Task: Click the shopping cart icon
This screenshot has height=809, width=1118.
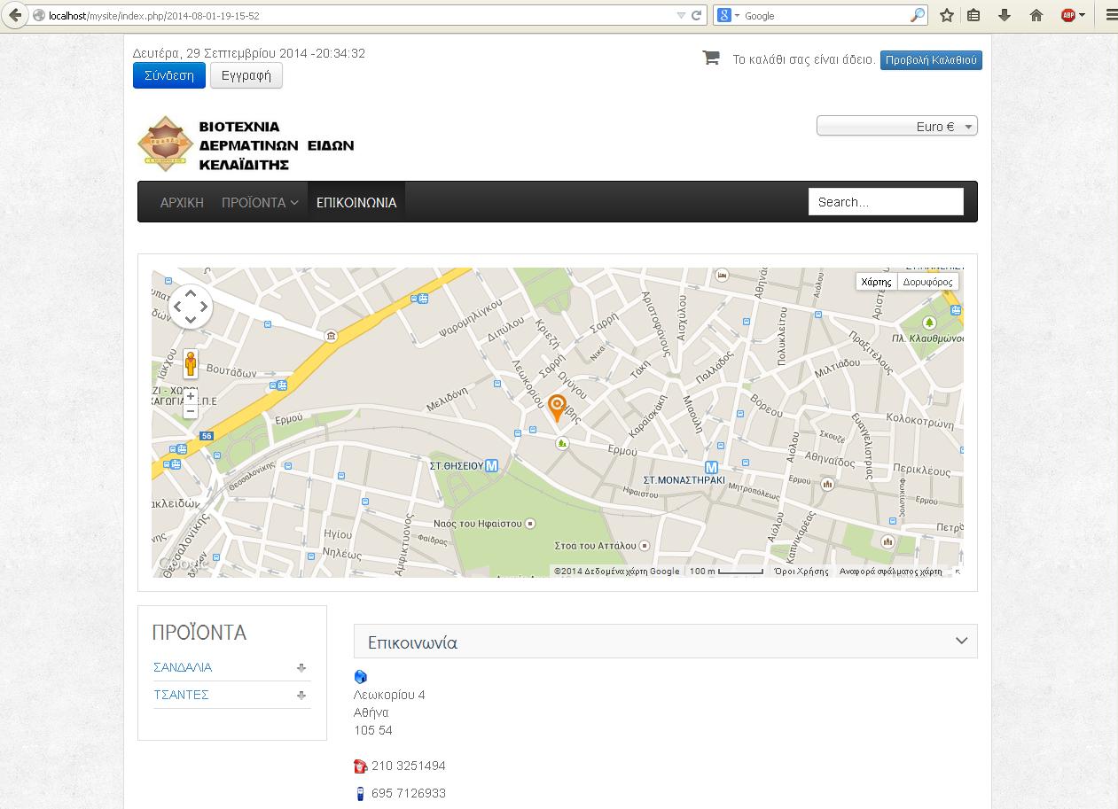Action: tap(711, 58)
